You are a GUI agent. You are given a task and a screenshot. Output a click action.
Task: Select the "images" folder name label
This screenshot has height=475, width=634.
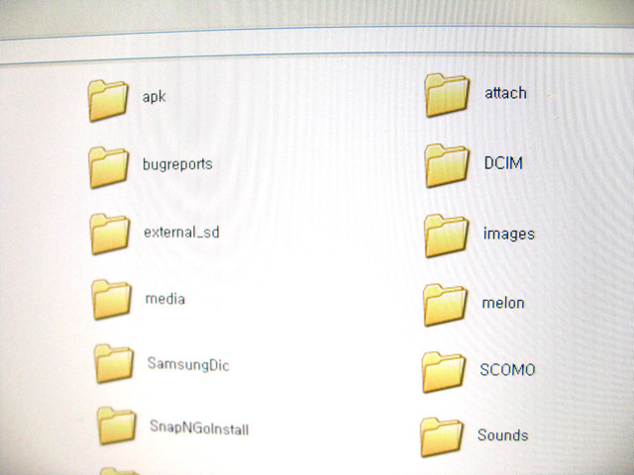(x=508, y=234)
